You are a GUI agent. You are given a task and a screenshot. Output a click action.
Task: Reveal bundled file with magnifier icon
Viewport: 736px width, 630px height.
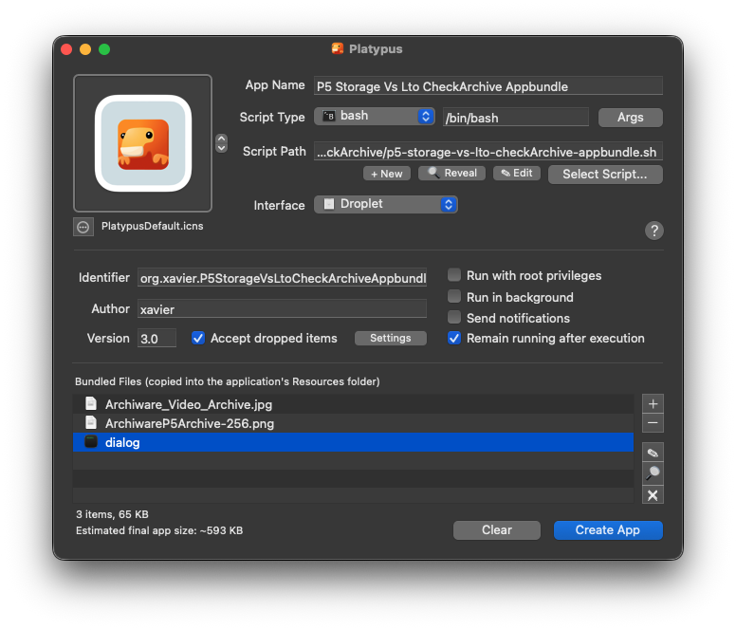click(x=653, y=473)
